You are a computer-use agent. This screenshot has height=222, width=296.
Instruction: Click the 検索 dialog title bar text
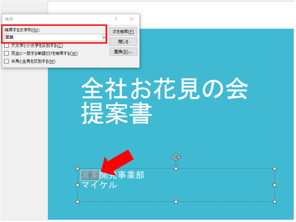[9, 19]
